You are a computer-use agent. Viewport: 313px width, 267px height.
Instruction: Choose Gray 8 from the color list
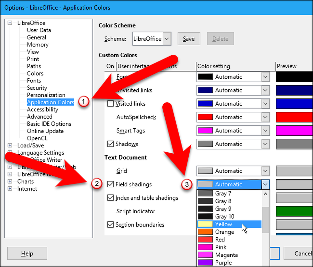point(229,201)
